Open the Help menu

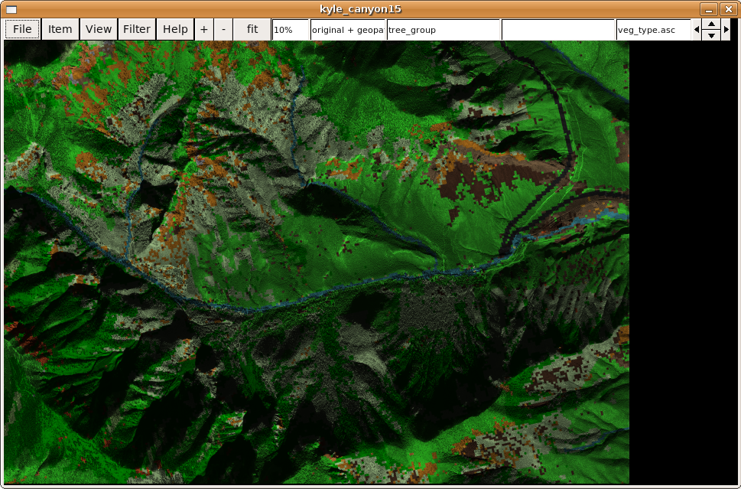tap(175, 29)
